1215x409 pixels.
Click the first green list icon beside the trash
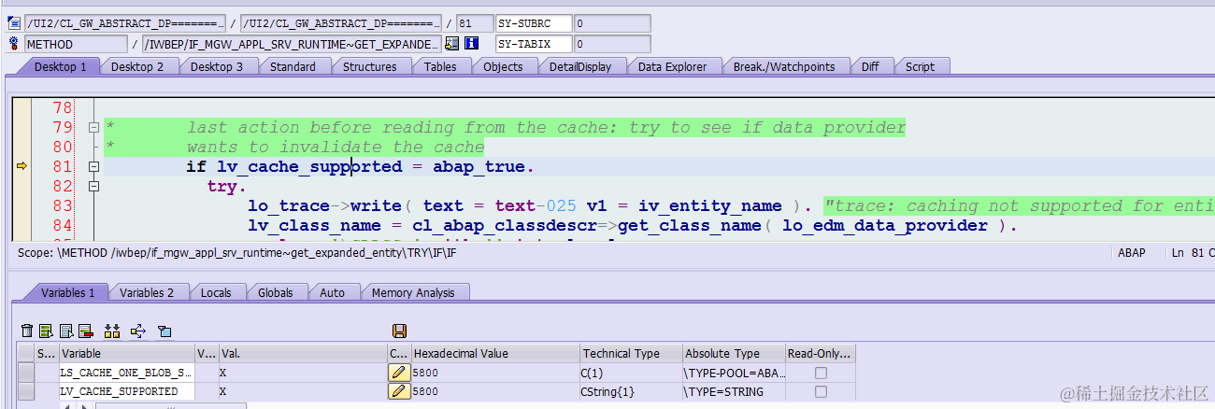click(47, 331)
